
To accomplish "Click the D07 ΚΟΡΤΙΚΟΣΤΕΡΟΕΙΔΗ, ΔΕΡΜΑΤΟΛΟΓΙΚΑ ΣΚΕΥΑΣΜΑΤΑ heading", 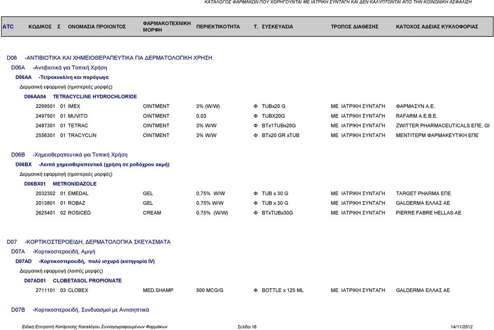I will point(89,242).
